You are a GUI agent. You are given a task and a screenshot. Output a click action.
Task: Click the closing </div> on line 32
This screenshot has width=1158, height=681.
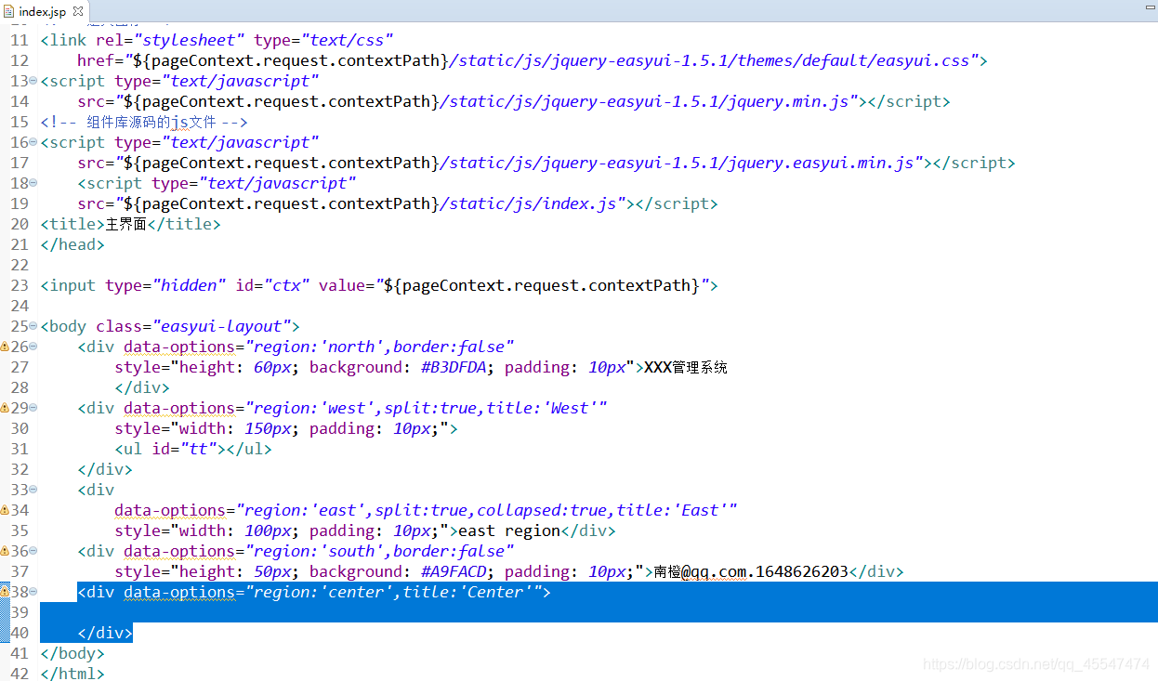click(x=105, y=469)
